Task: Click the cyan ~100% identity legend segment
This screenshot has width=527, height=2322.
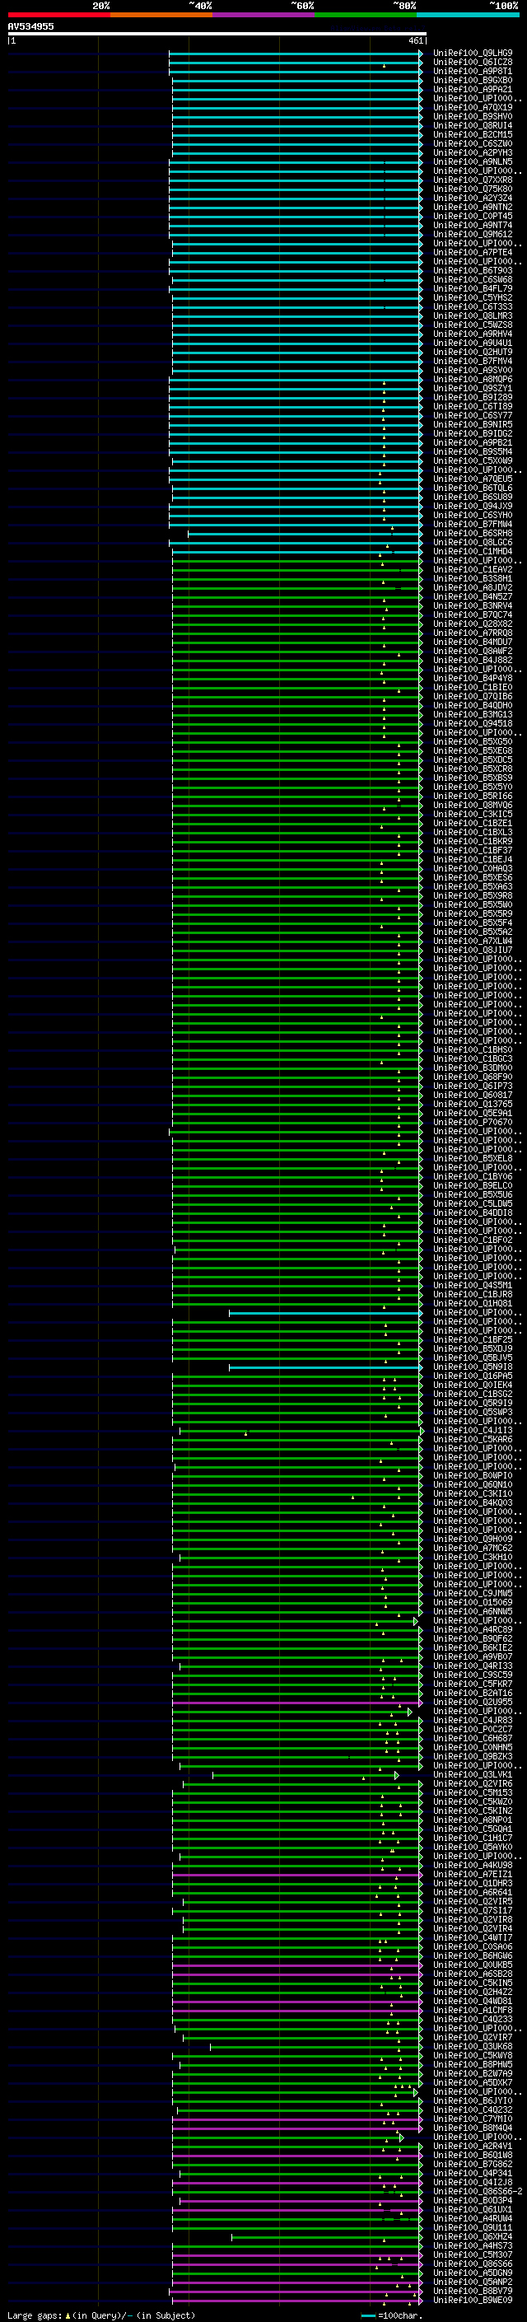Action: (468, 15)
